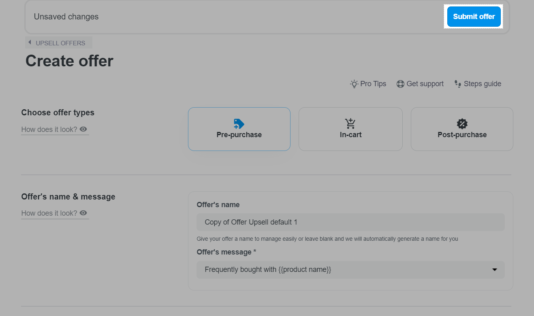Open the Steps guide text link
Image resolution: width=534 pixels, height=316 pixels.
tap(482, 84)
